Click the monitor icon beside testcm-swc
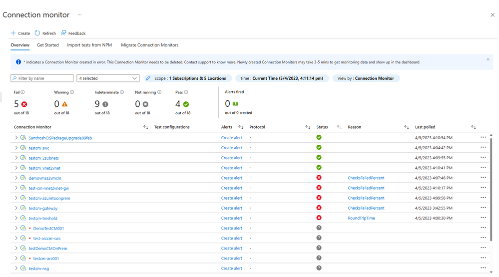The height and width of the screenshot is (277, 499). 23,148
